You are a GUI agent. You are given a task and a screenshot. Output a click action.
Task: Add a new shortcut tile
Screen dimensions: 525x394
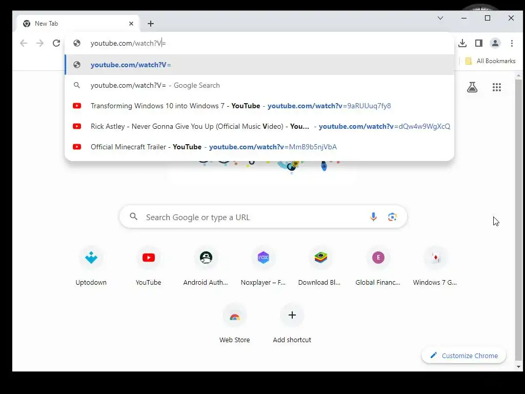[292, 324]
